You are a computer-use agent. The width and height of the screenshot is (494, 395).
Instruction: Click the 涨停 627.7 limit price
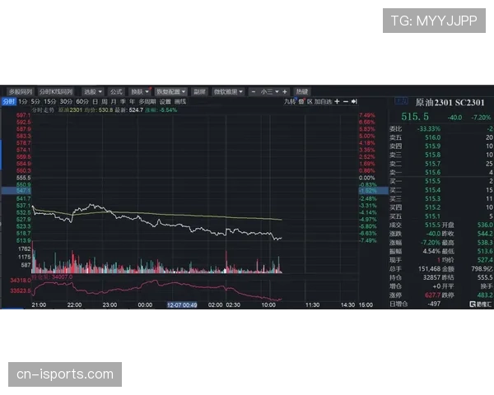[432, 295]
